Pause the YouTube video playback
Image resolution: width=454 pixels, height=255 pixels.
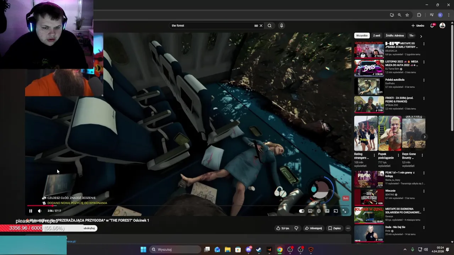31,211
